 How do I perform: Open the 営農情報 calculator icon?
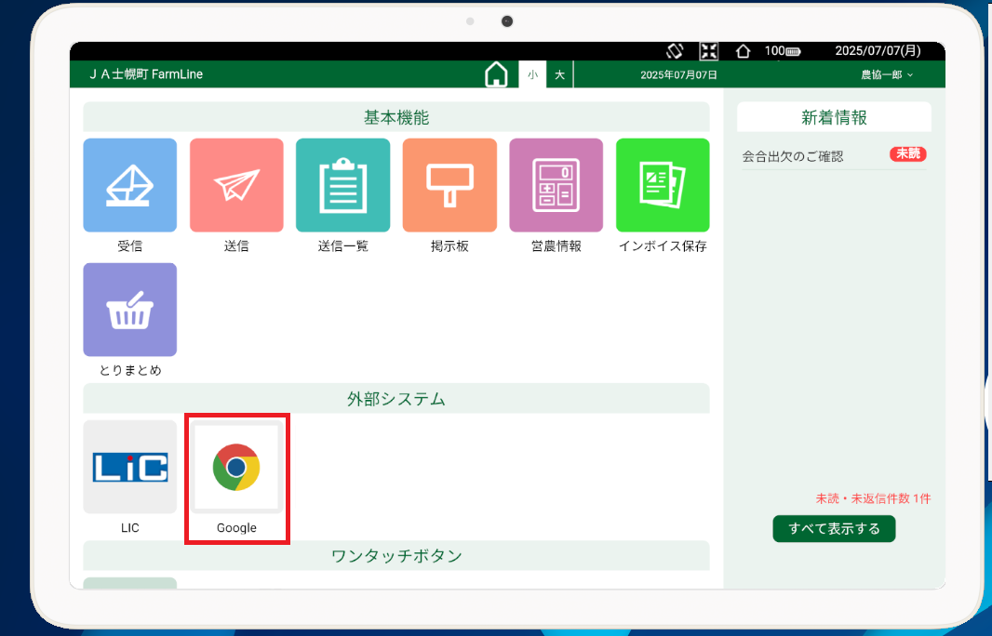[x=556, y=185]
